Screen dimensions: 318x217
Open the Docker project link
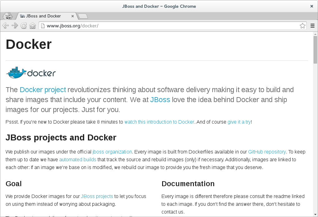pyautogui.click(x=43, y=90)
